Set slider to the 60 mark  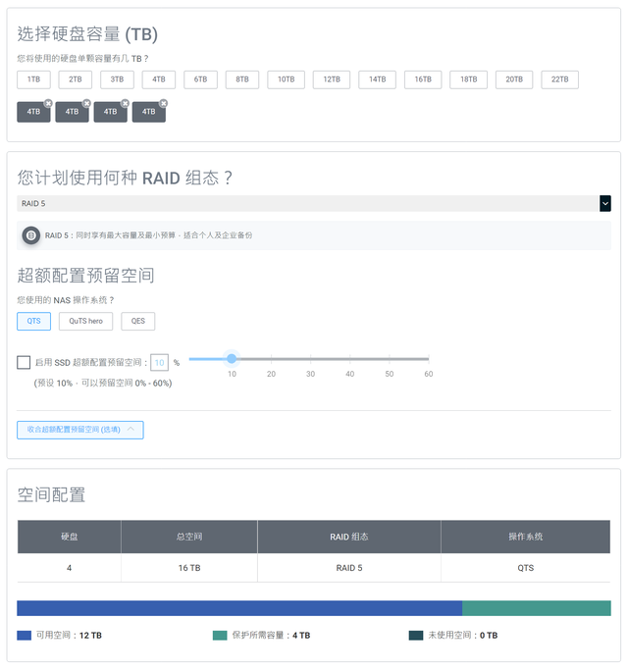coord(428,359)
